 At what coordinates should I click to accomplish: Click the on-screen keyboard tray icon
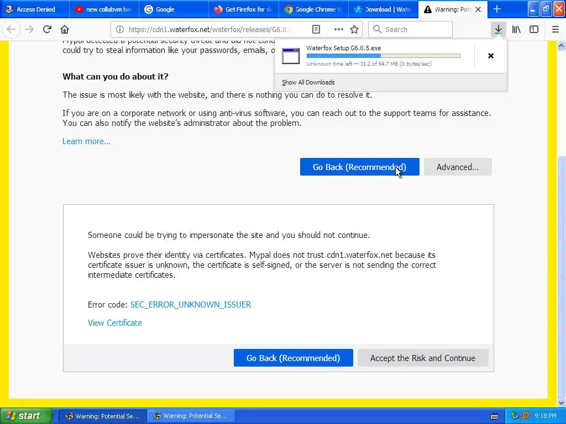click(494, 416)
